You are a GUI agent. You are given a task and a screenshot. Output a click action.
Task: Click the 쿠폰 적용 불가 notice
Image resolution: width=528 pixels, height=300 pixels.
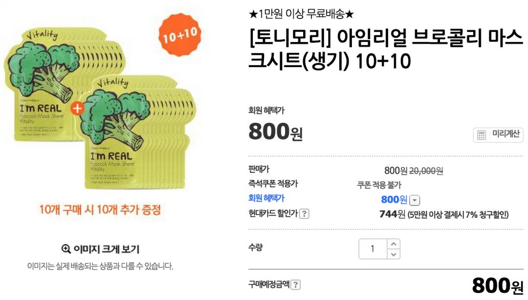[x=379, y=185]
